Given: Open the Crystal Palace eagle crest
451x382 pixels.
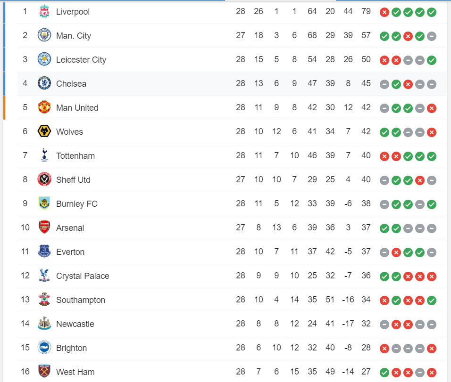Looking at the screenshot, I should [x=44, y=276].
